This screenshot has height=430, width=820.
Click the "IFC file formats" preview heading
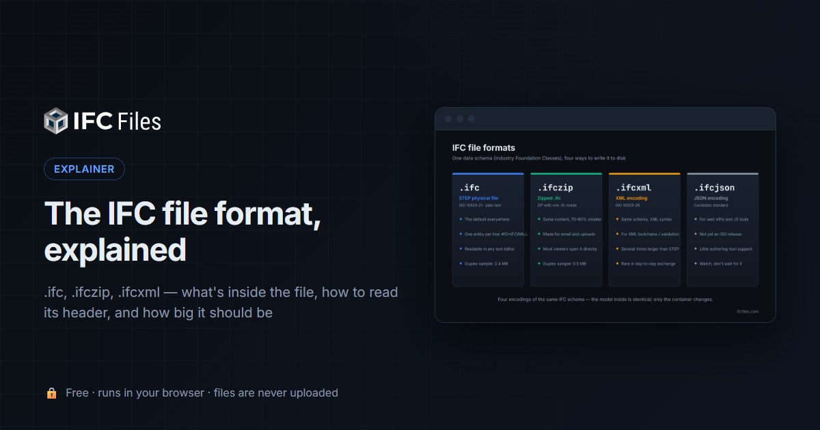[x=484, y=147]
